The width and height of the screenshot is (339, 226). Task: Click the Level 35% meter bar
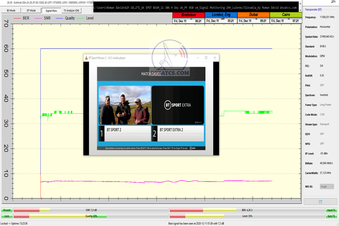(x=247, y=216)
